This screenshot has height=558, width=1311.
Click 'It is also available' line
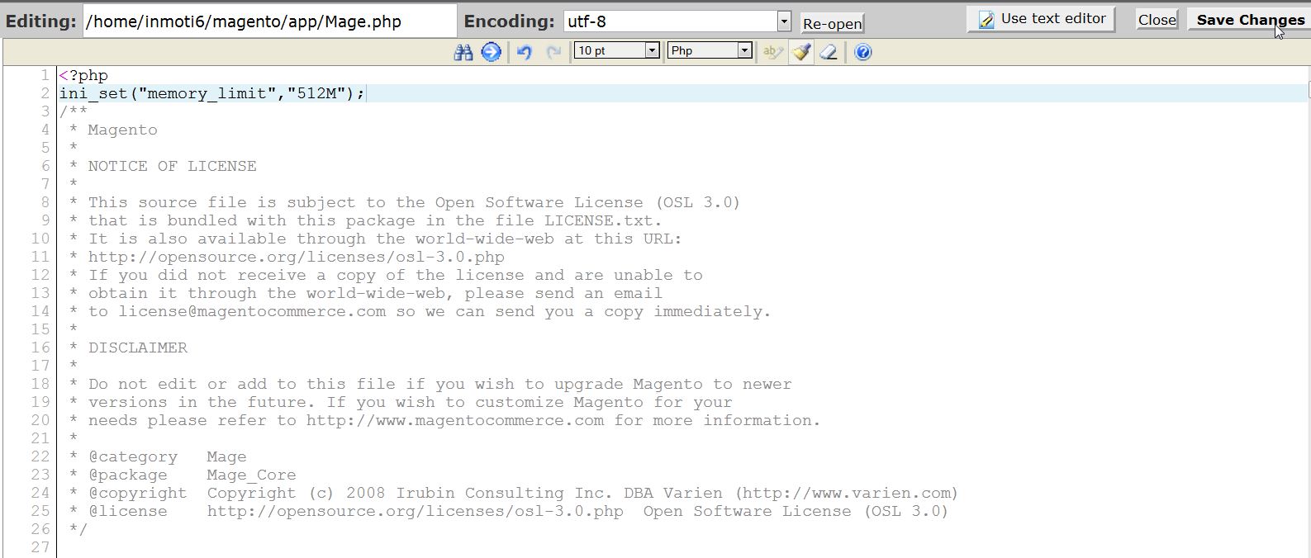point(376,239)
